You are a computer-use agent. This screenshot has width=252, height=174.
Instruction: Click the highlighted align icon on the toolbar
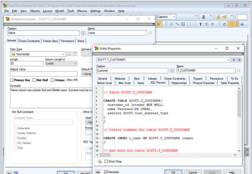pos(159,24)
